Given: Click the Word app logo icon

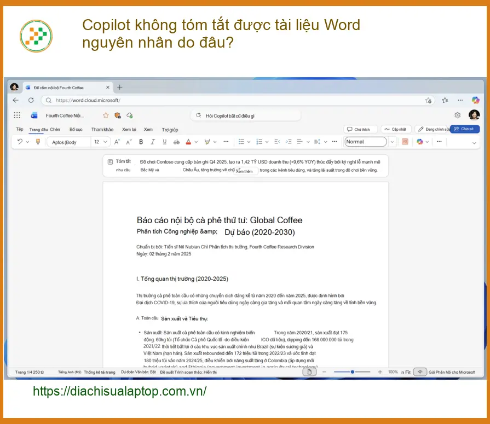Looking at the screenshot, I should [x=34, y=115].
